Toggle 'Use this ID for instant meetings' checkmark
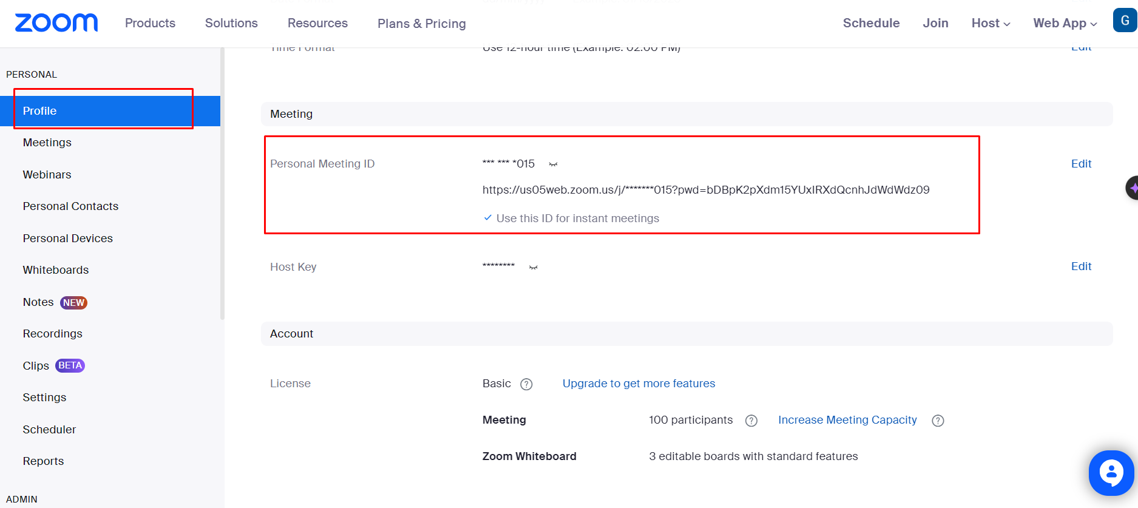The height and width of the screenshot is (508, 1138). [x=488, y=218]
